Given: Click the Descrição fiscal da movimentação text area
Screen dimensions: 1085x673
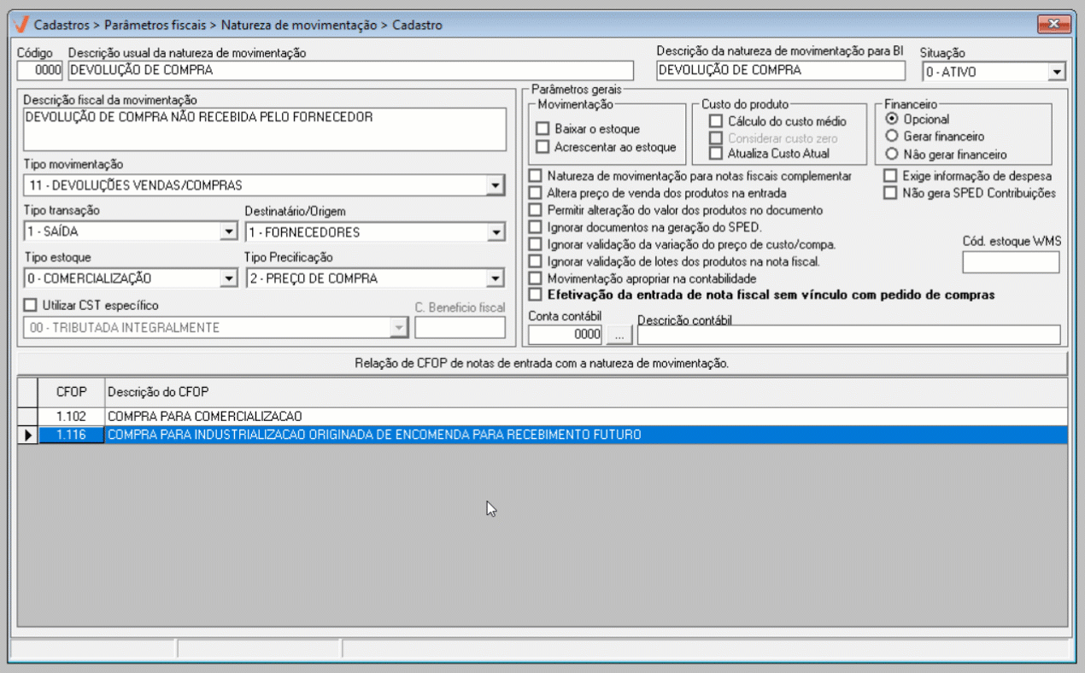Looking at the screenshot, I should (265, 129).
